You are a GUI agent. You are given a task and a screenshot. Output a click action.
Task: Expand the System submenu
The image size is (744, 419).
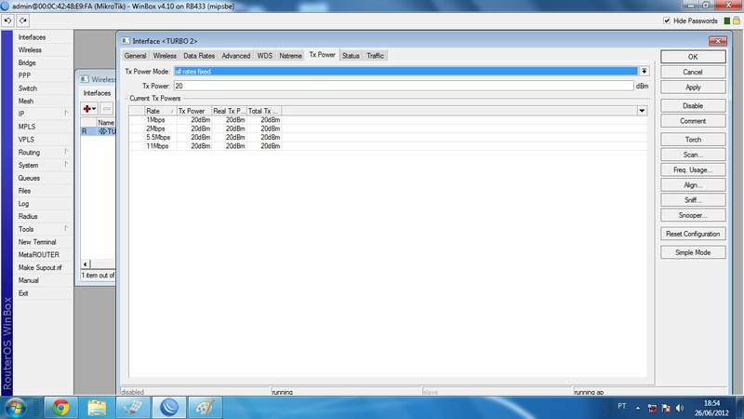click(x=66, y=165)
